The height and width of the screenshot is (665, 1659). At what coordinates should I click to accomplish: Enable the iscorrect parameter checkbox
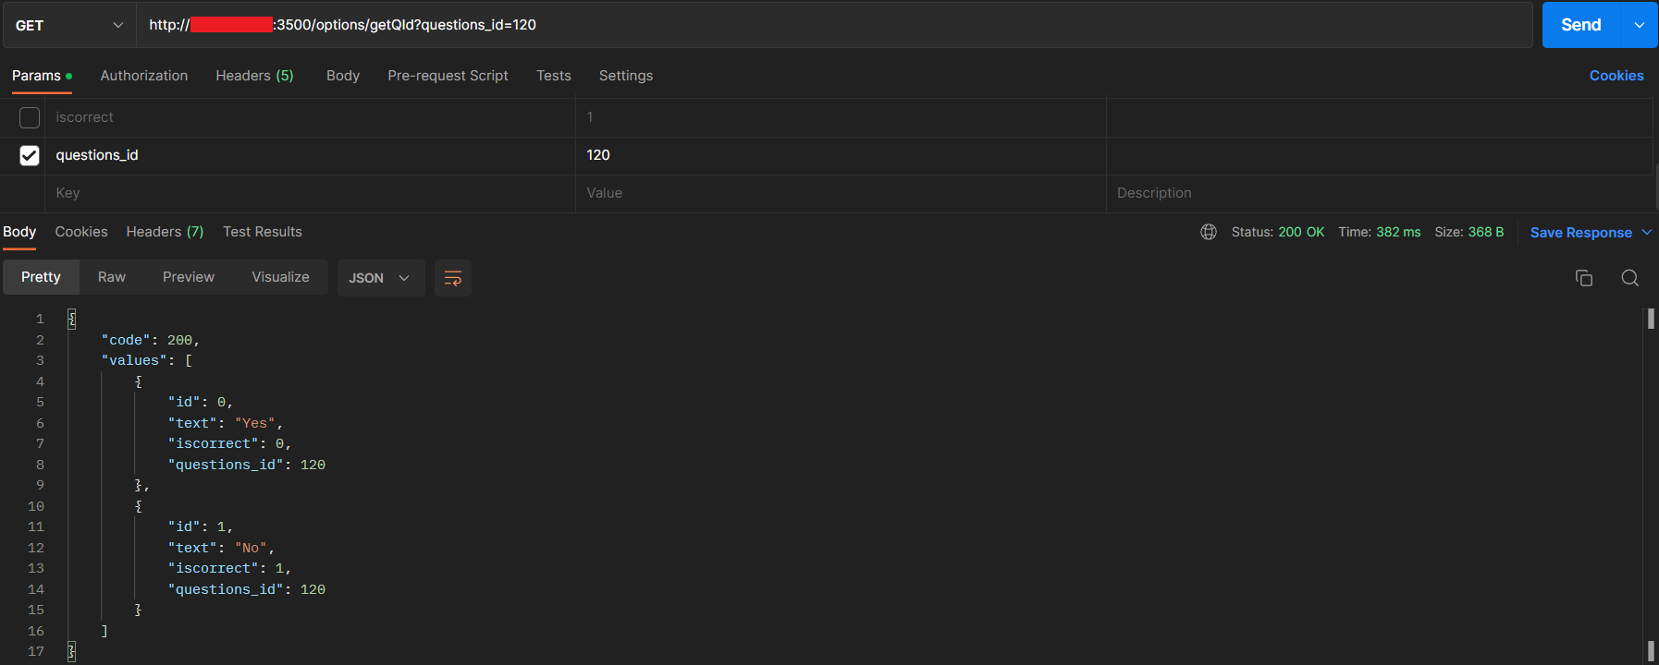pyautogui.click(x=30, y=117)
